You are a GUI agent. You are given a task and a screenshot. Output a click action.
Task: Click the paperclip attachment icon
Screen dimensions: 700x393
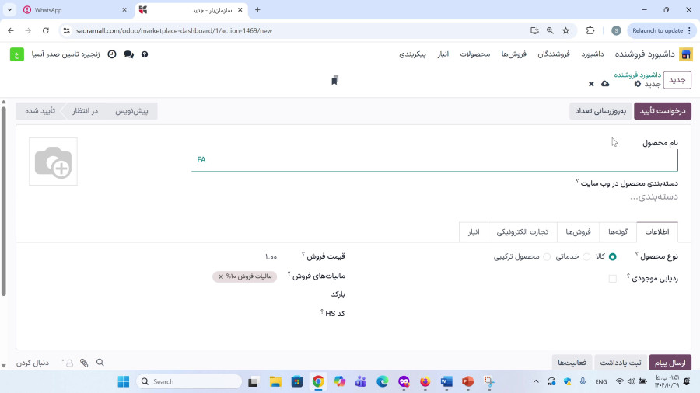pos(84,363)
